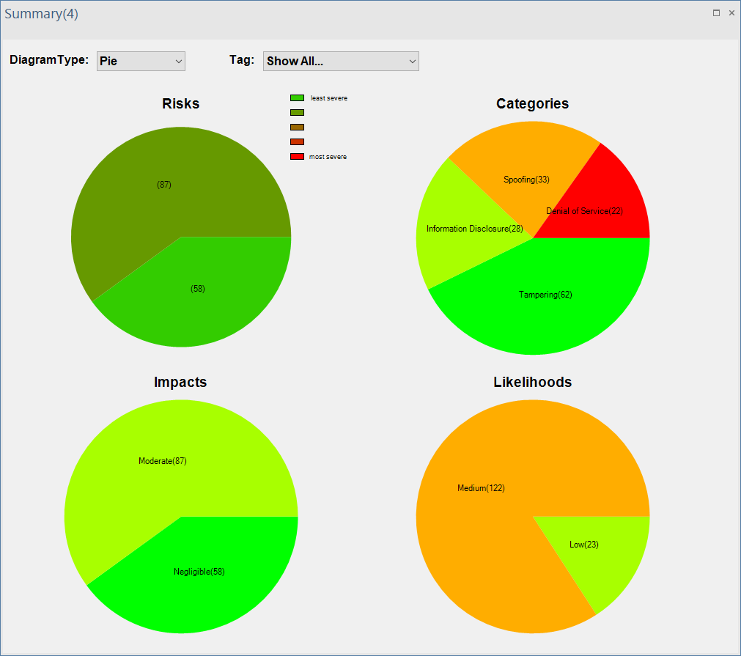This screenshot has width=741, height=656.
Task: Click the orange legend swatch above 'most severe'
Action: pos(297,141)
